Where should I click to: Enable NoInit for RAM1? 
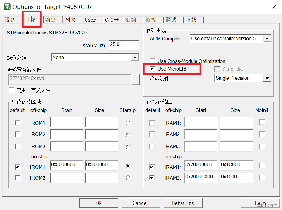[x=262, y=122]
